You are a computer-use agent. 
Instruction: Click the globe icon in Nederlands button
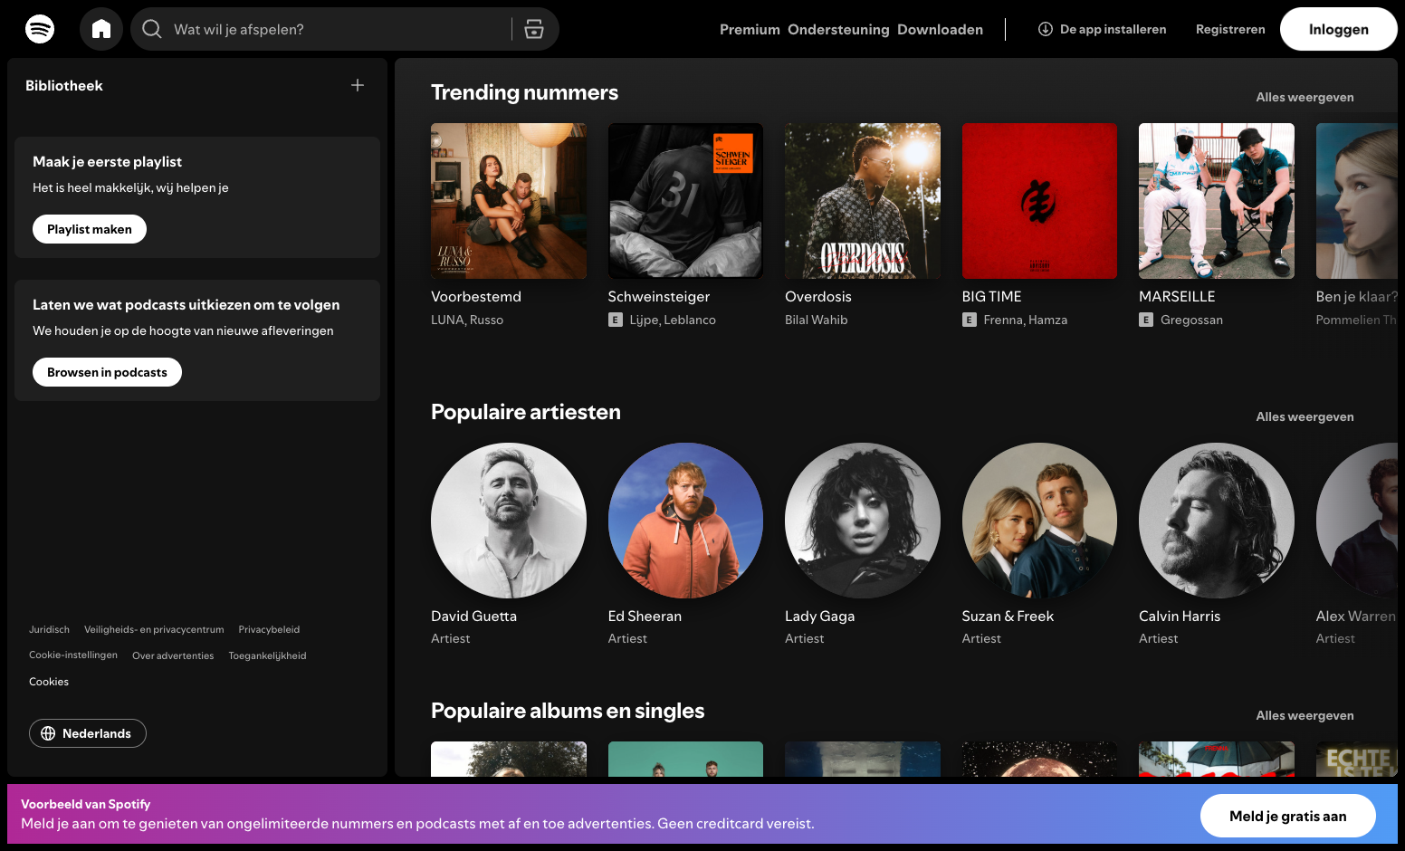(x=48, y=733)
